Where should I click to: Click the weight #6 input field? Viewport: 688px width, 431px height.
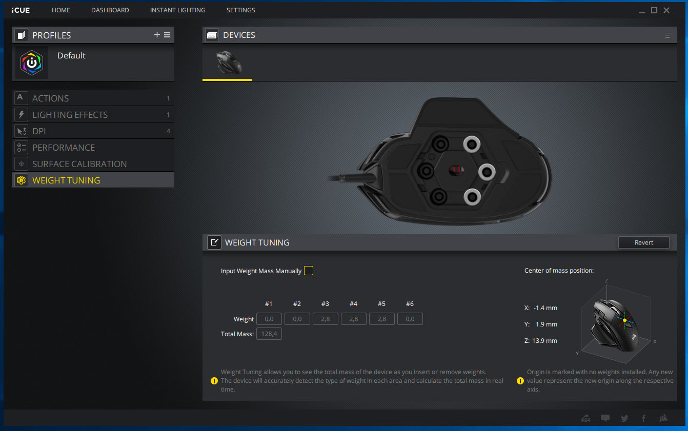pos(410,319)
